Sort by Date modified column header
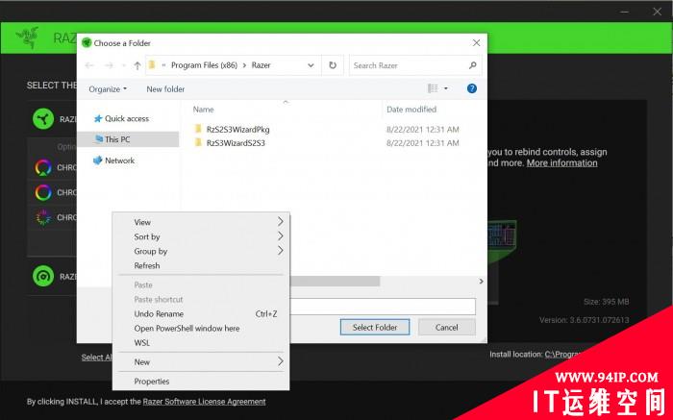Image resolution: width=673 pixels, height=420 pixels. [x=411, y=110]
